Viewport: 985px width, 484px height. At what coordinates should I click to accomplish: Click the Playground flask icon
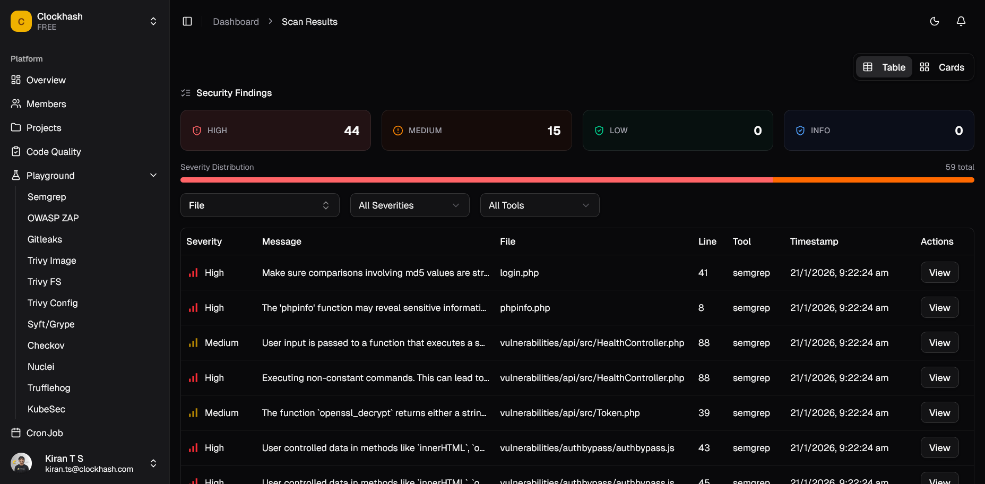(15, 175)
